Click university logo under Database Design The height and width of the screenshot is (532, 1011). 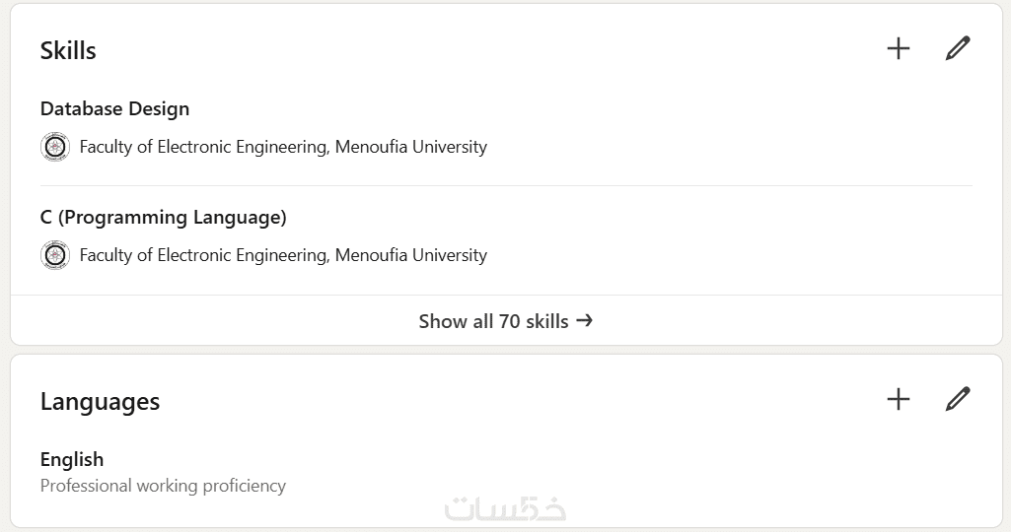coord(55,147)
